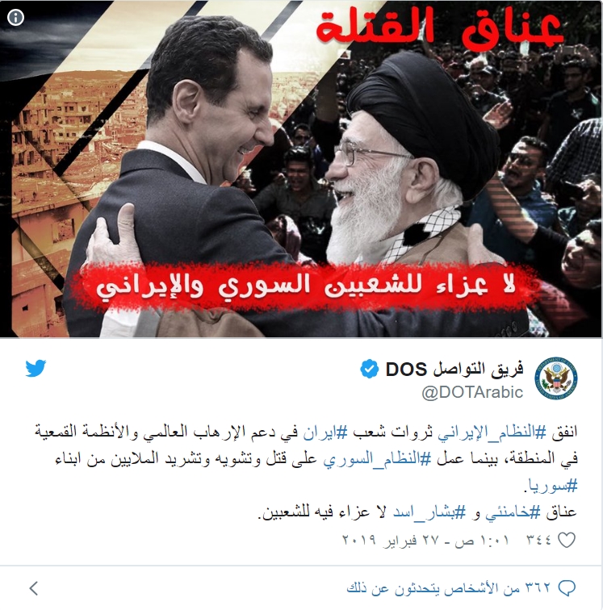
Task: Click the info icon on the image
Action: tap(15, 17)
